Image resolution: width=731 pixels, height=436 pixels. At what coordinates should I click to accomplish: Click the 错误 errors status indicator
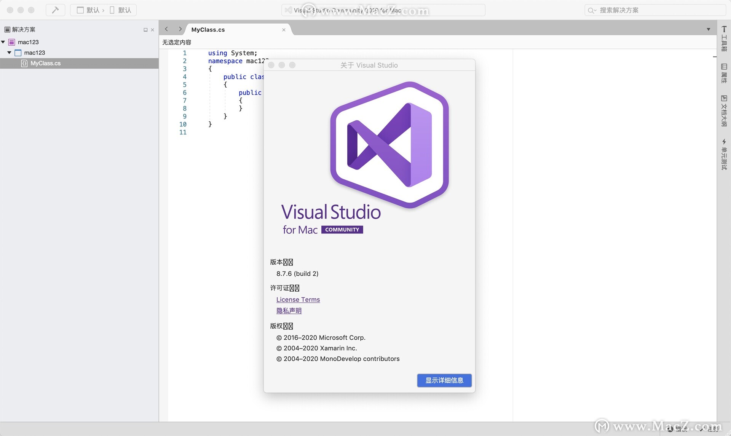[677, 429]
